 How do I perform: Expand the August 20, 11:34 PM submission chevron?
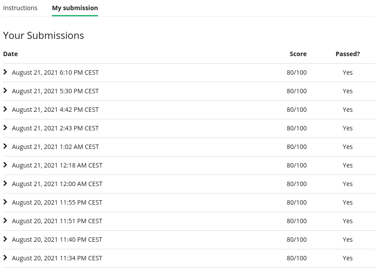click(x=5, y=258)
